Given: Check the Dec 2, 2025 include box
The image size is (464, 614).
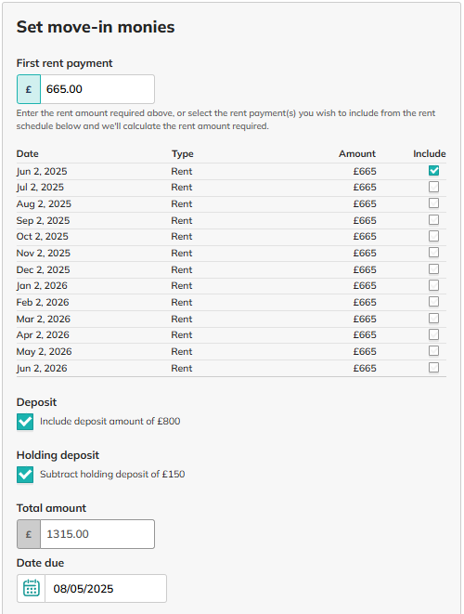Looking at the screenshot, I should 433,269.
